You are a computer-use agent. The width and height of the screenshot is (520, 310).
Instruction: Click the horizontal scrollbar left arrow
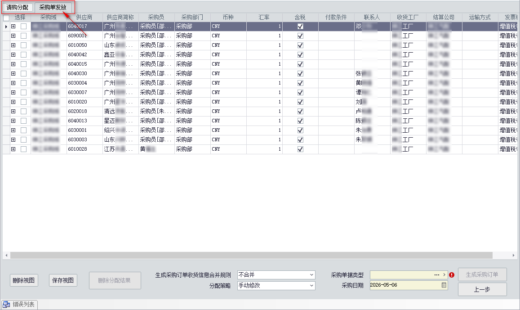(6, 255)
